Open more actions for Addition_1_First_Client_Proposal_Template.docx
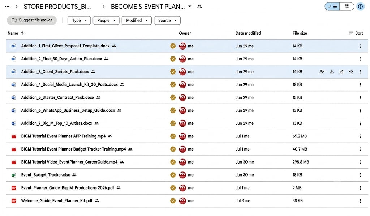The width and height of the screenshot is (370, 216). [x=360, y=46]
